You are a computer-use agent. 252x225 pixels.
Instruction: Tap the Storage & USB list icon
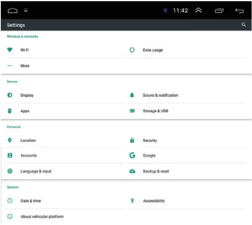(132, 111)
